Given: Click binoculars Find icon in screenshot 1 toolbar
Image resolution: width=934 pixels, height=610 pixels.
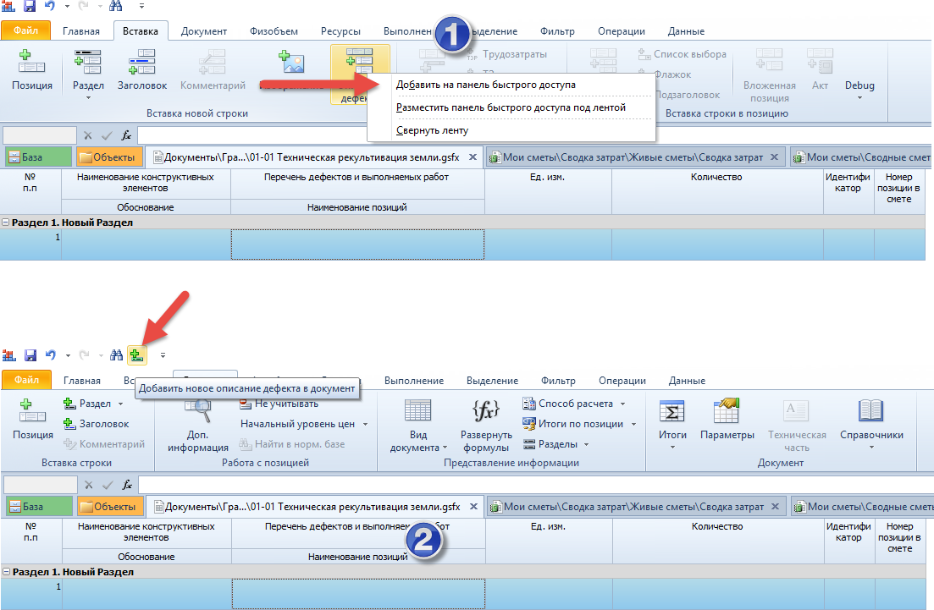Looking at the screenshot, I should point(115,6).
